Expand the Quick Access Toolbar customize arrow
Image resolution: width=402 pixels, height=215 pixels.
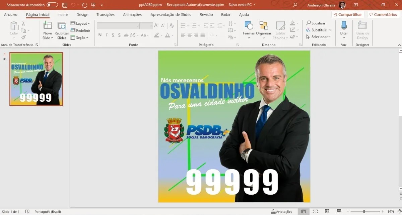coord(102,5)
